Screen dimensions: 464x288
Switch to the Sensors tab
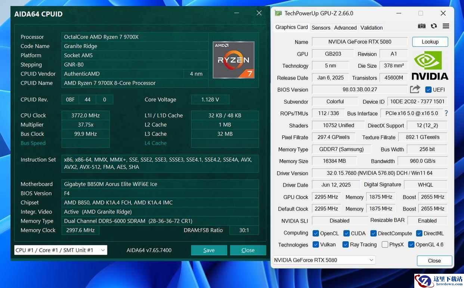click(x=321, y=28)
